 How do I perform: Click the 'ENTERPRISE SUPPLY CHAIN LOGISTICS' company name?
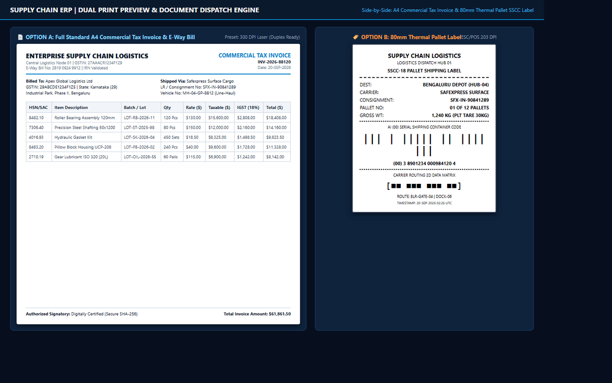[87, 56]
